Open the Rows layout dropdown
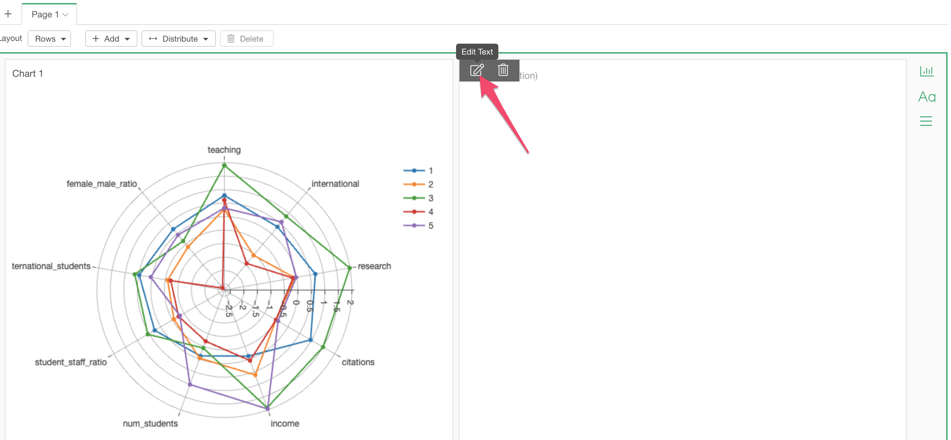This screenshot has height=440, width=951. point(49,39)
